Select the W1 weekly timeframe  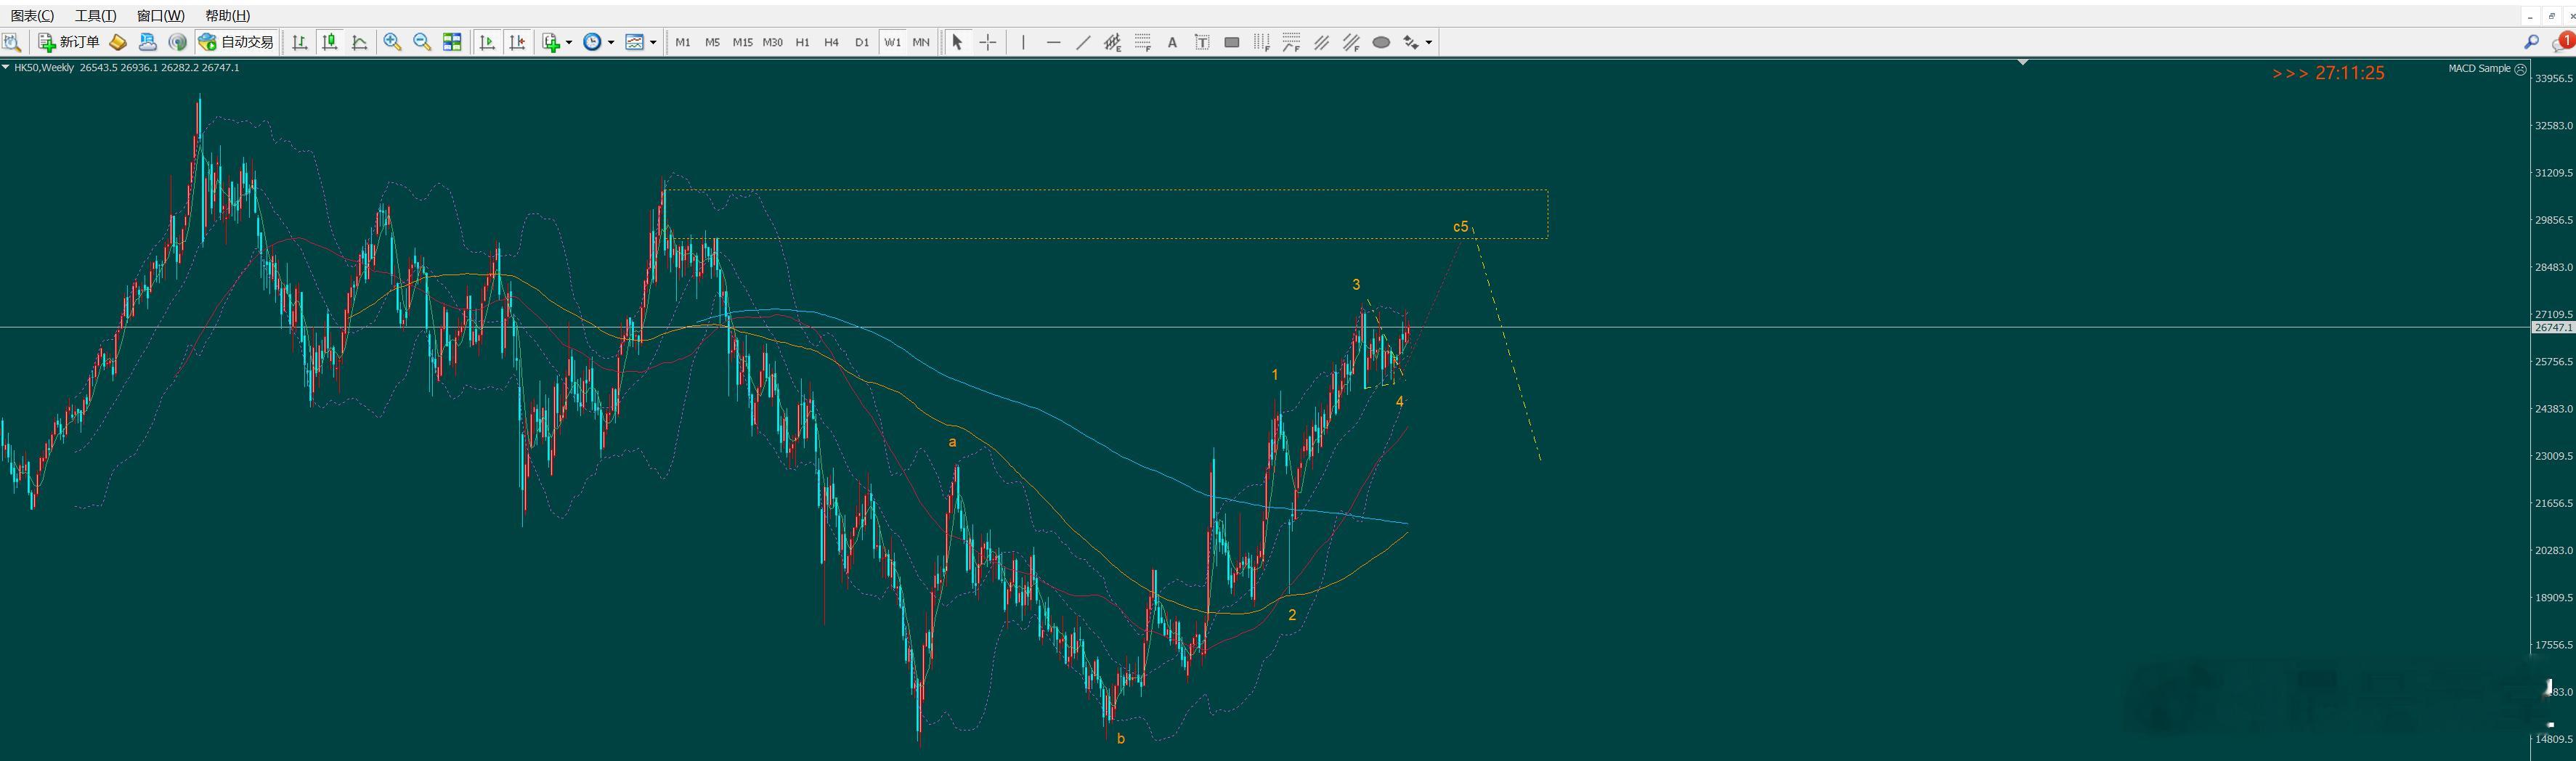(892, 42)
